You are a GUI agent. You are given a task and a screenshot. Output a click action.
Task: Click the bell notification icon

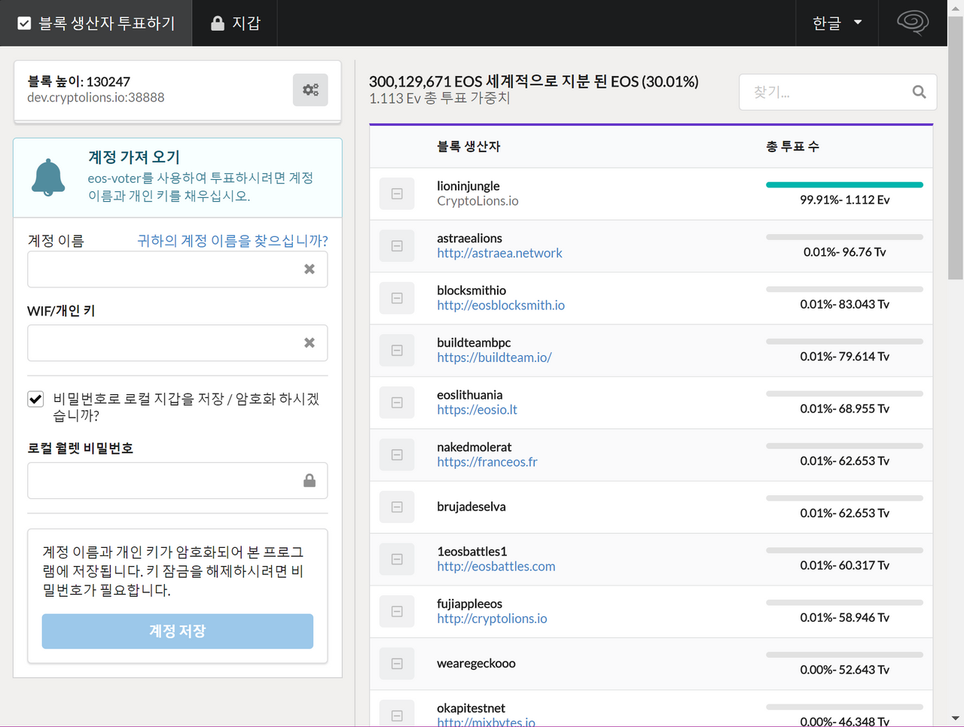tap(48, 178)
